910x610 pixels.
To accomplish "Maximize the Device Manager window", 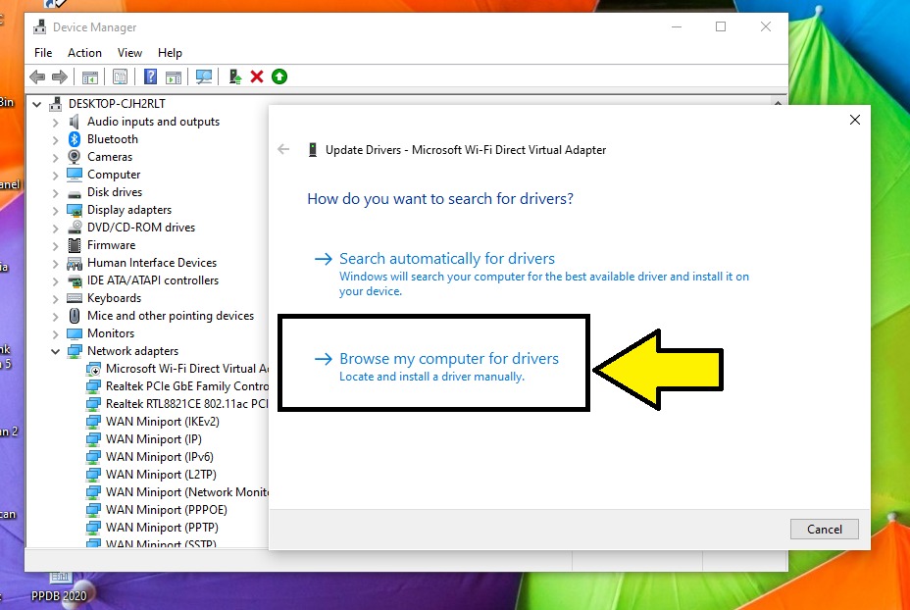I will 721,26.
